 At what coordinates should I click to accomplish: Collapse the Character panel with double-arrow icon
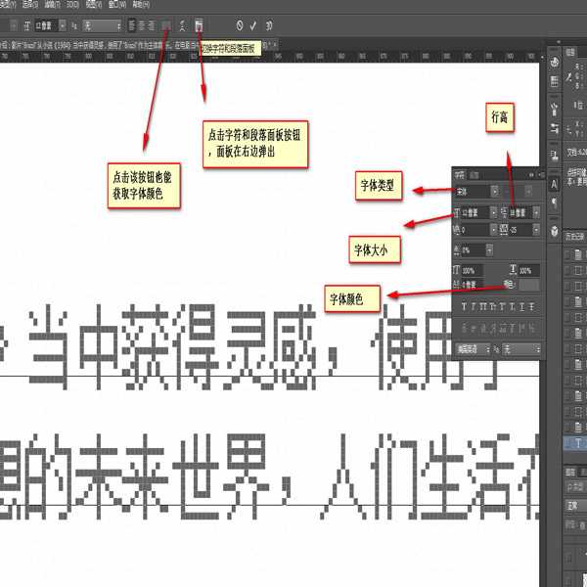pos(531,174)
